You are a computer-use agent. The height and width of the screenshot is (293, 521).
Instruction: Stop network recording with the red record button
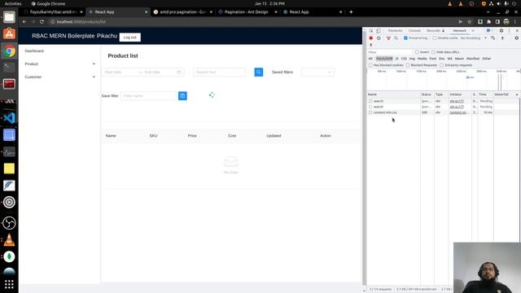pos(371,38)
